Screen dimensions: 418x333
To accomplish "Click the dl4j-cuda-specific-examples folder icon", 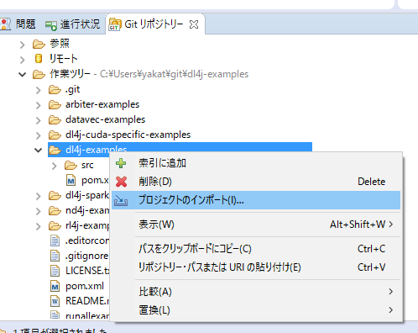I will [55, 135].
